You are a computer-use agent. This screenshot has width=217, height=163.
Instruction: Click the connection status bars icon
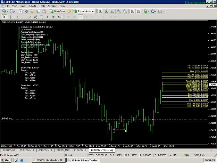186,155
